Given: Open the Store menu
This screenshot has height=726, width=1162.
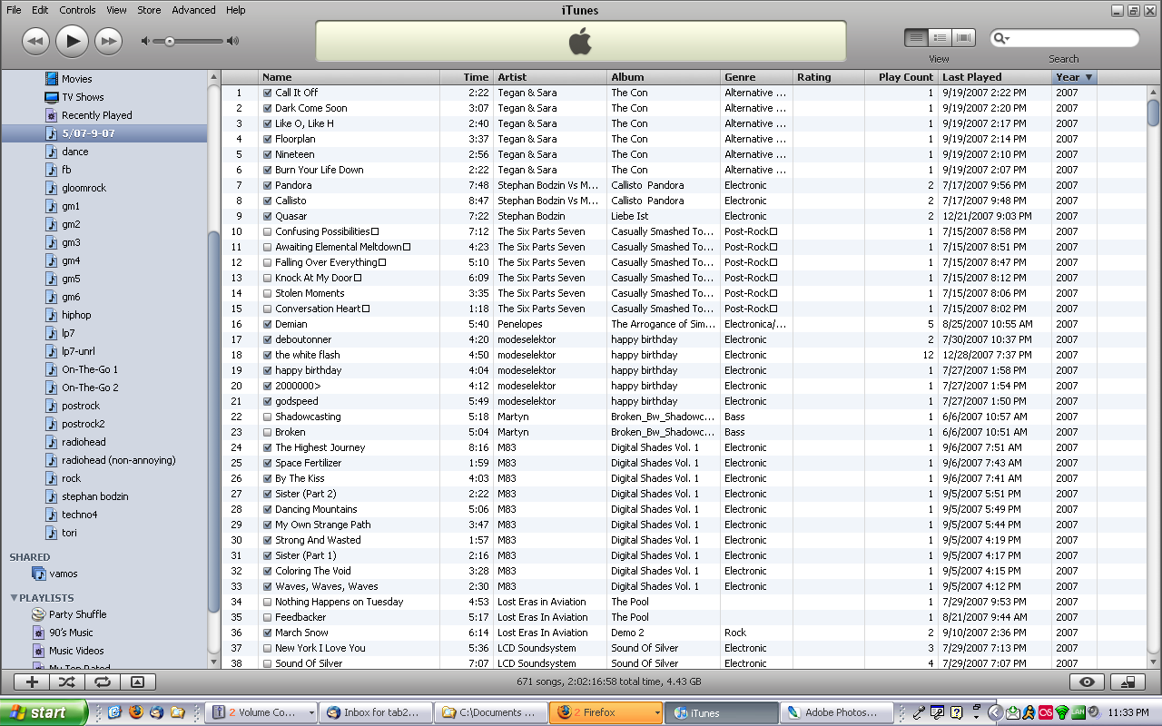Looking at the screenshot, I should (x=149, y=10).
